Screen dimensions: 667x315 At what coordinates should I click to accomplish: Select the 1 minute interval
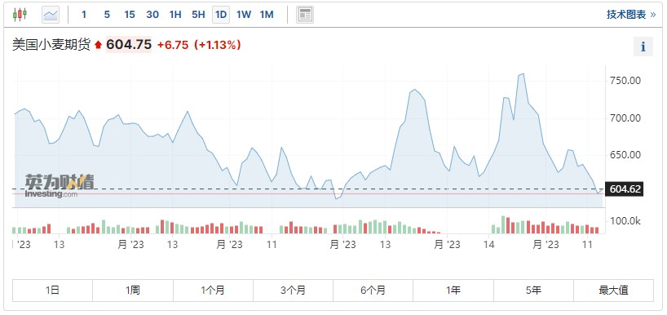pos(84,15)
